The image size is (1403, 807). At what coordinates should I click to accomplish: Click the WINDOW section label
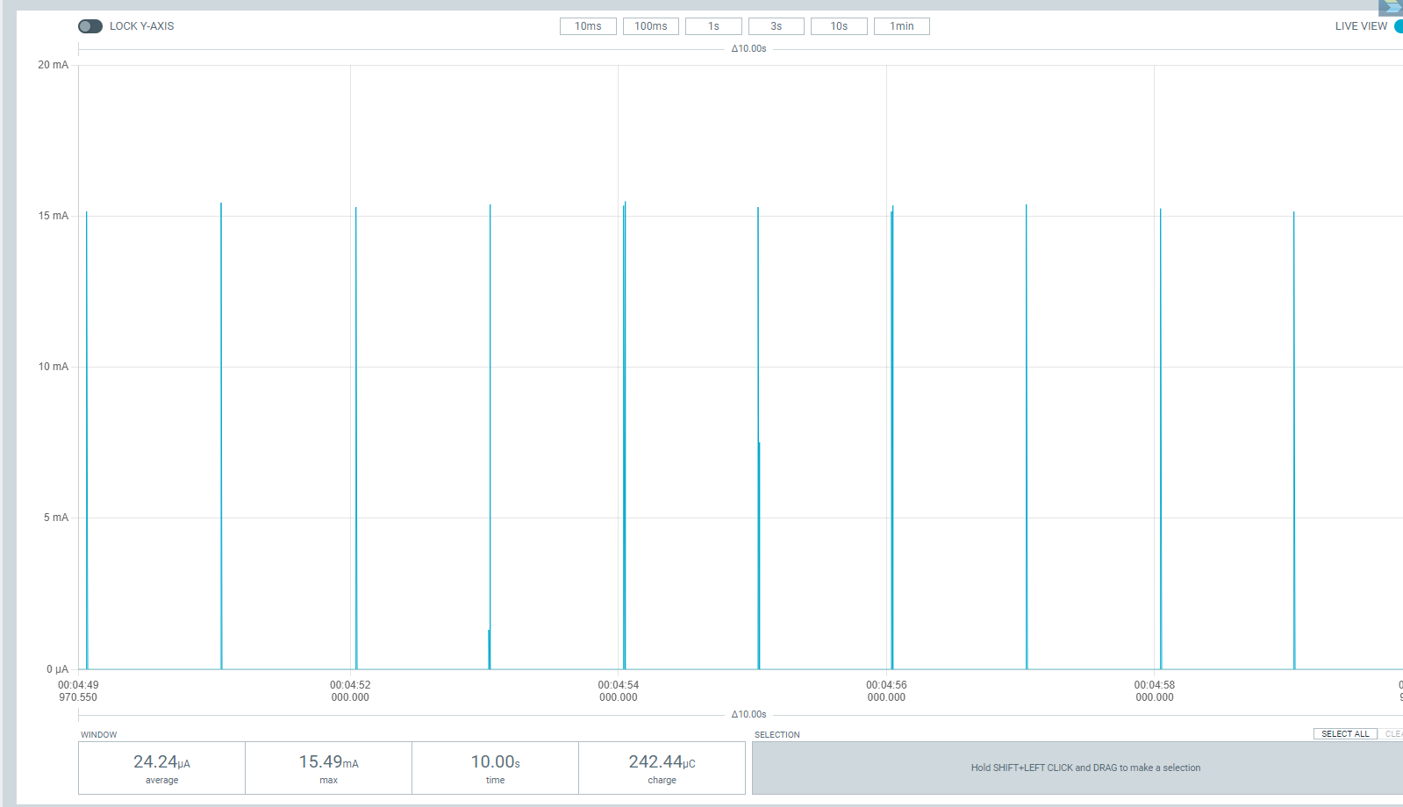pos(99,735)
